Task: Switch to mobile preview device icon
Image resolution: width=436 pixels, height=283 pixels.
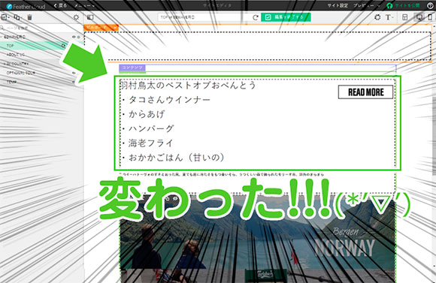Action: [x=430, y=17]
